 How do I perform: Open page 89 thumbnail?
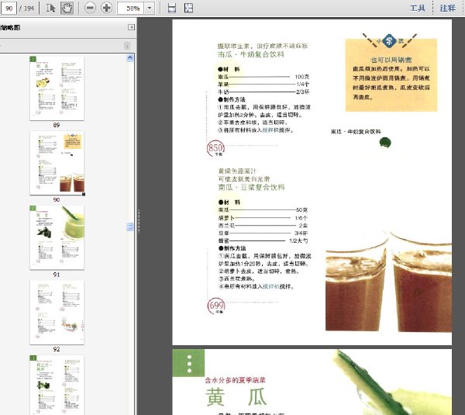57,88
